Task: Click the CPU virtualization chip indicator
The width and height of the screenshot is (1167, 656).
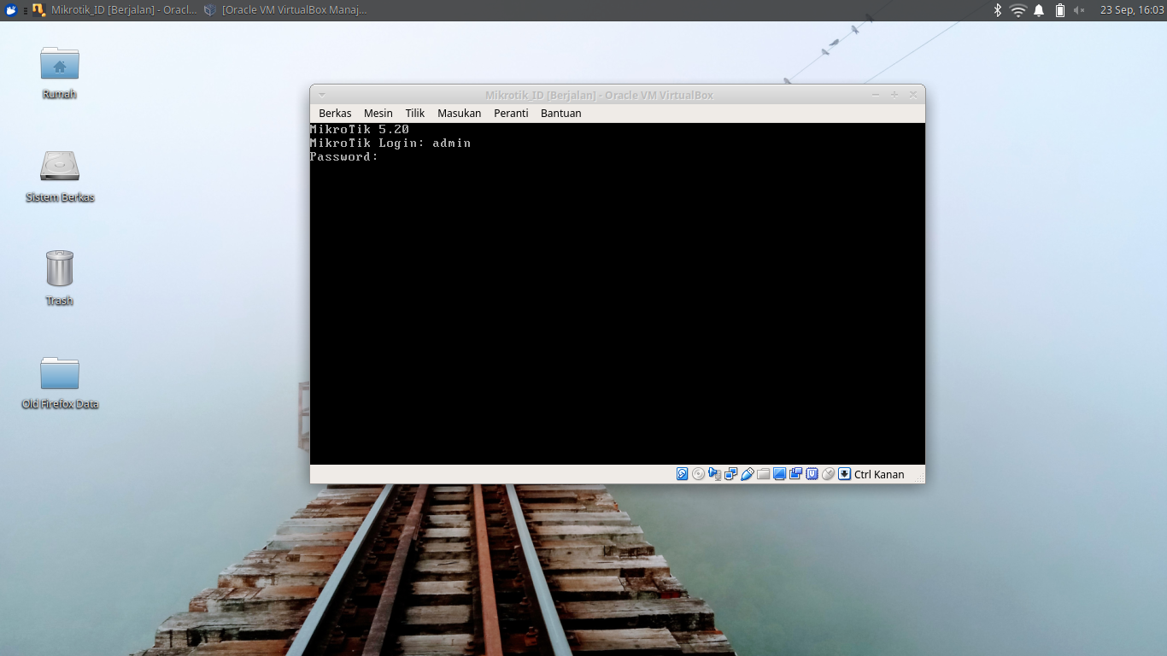Action: click(x=812, y=474)
